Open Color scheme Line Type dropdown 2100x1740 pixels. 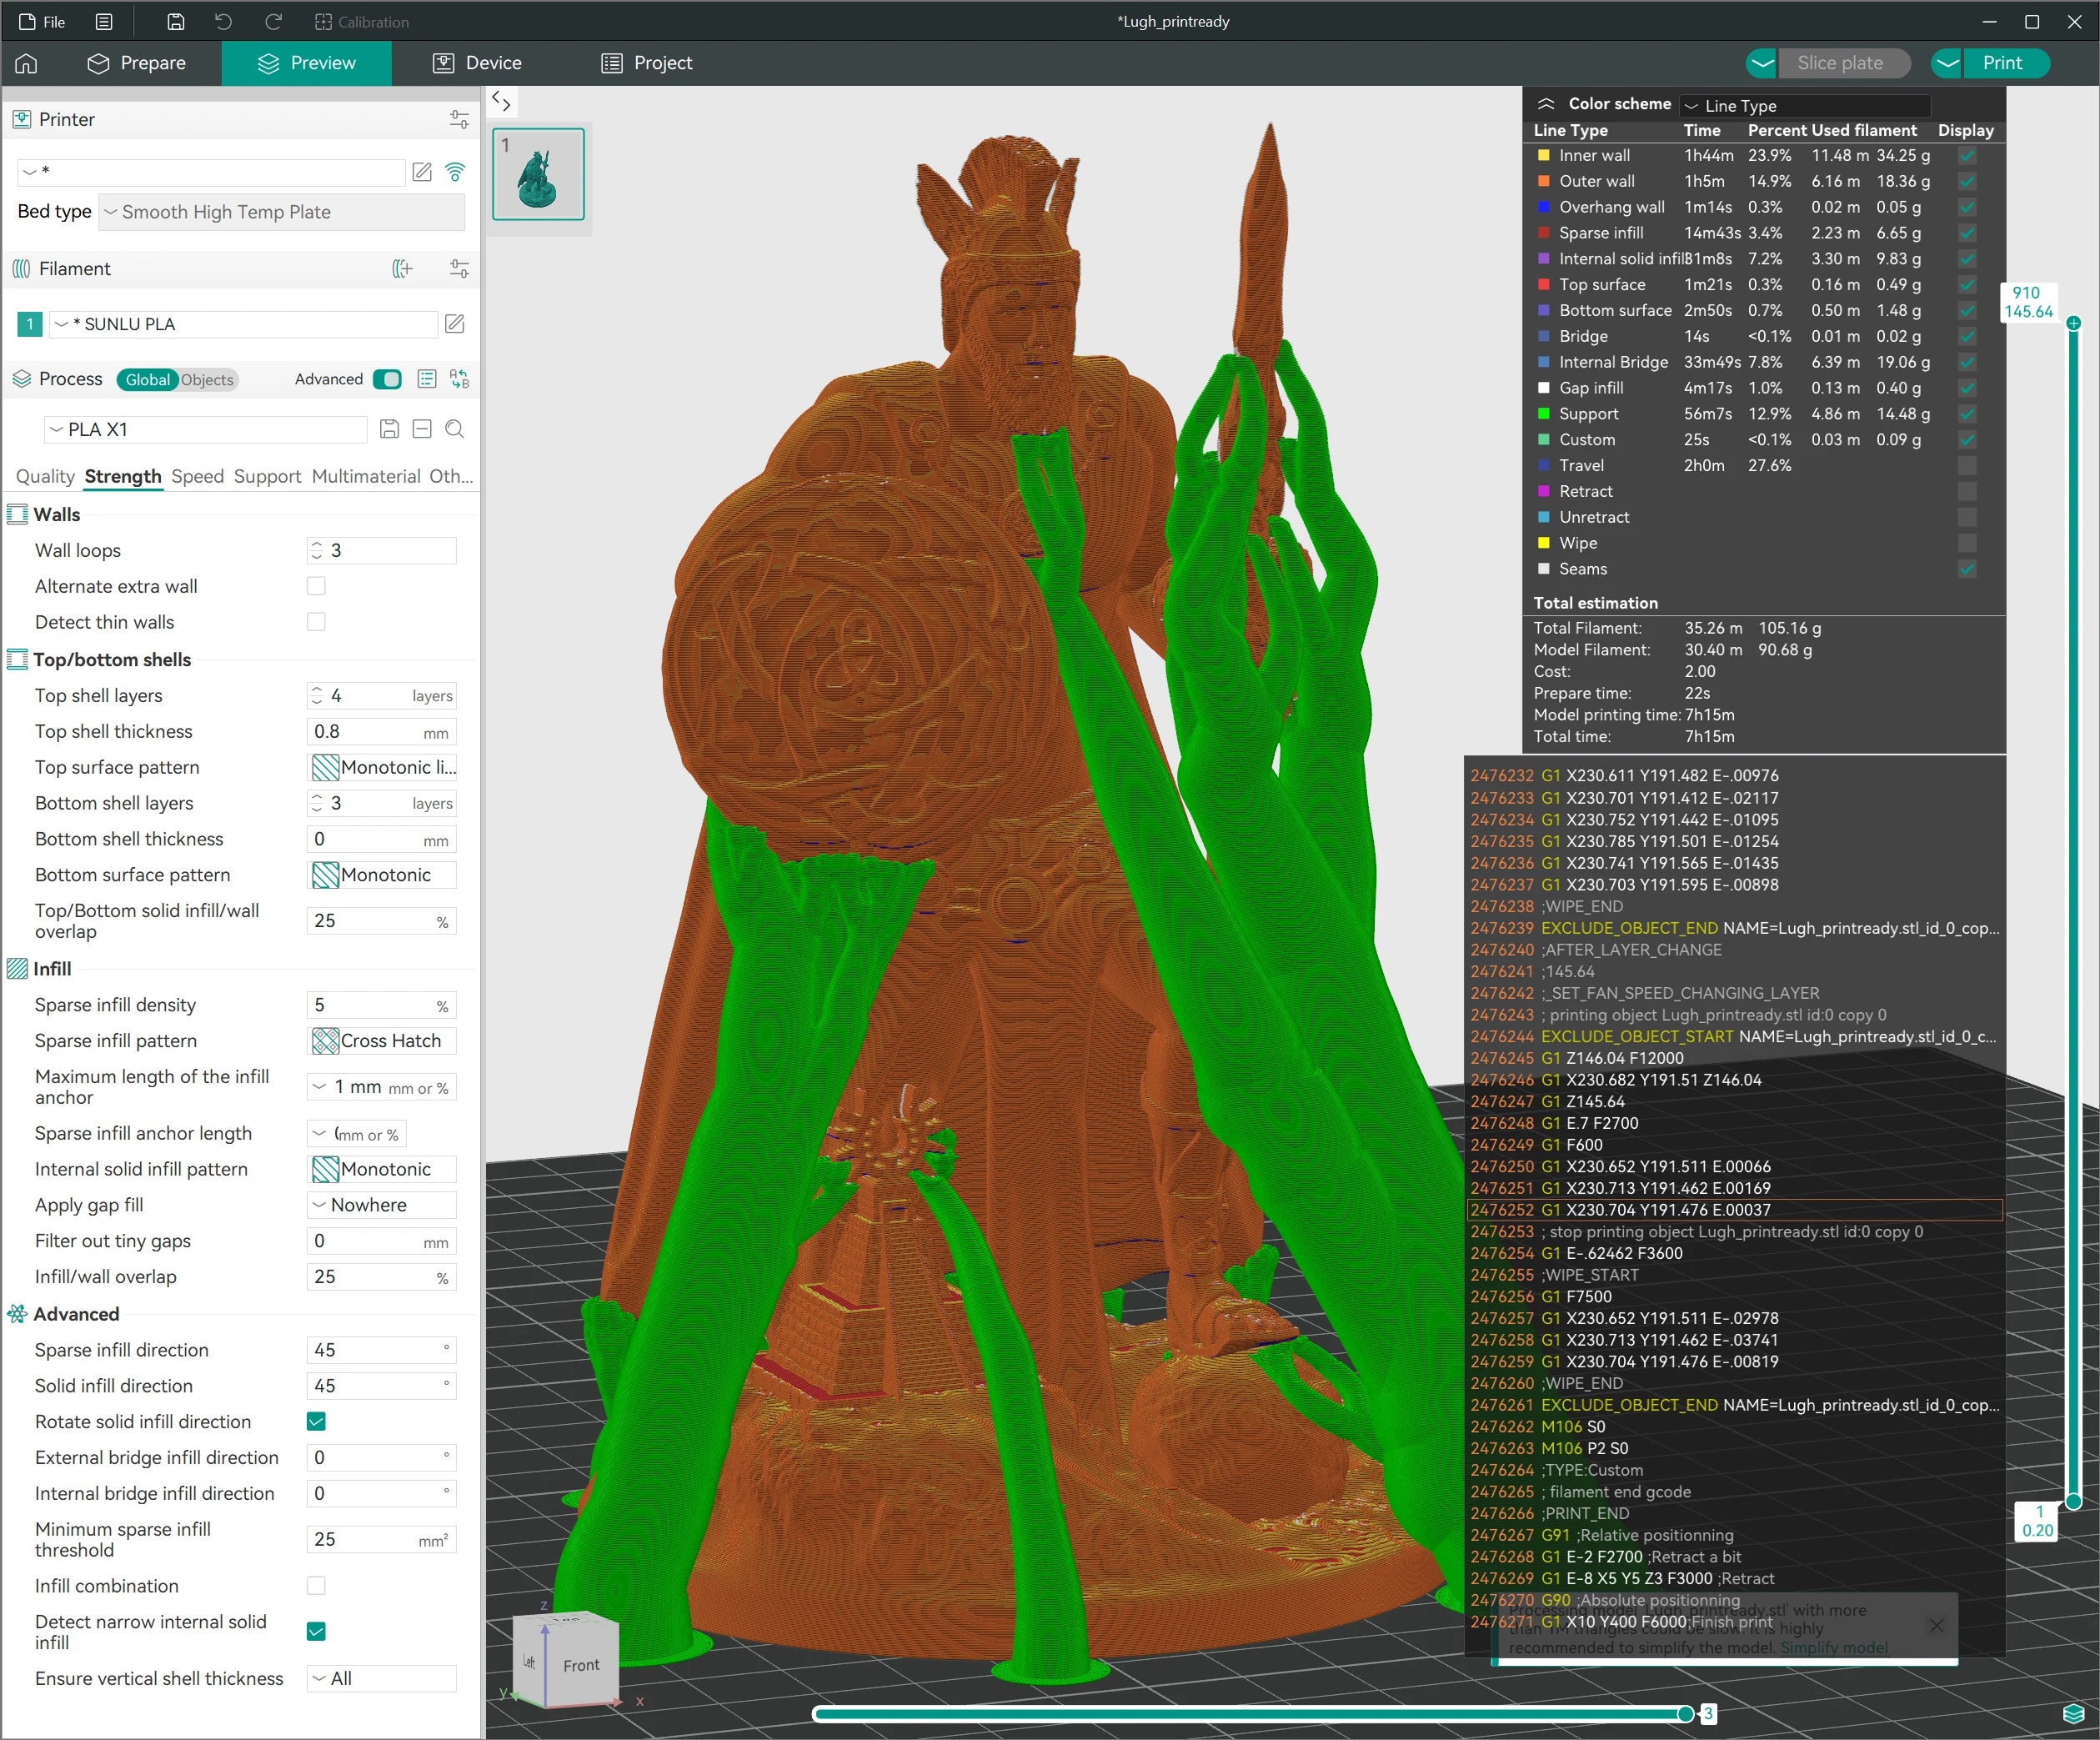coord(1806,106)
